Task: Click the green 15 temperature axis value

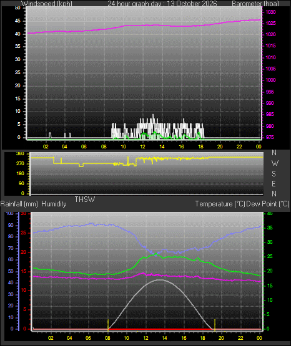Action: coord(270,286)
